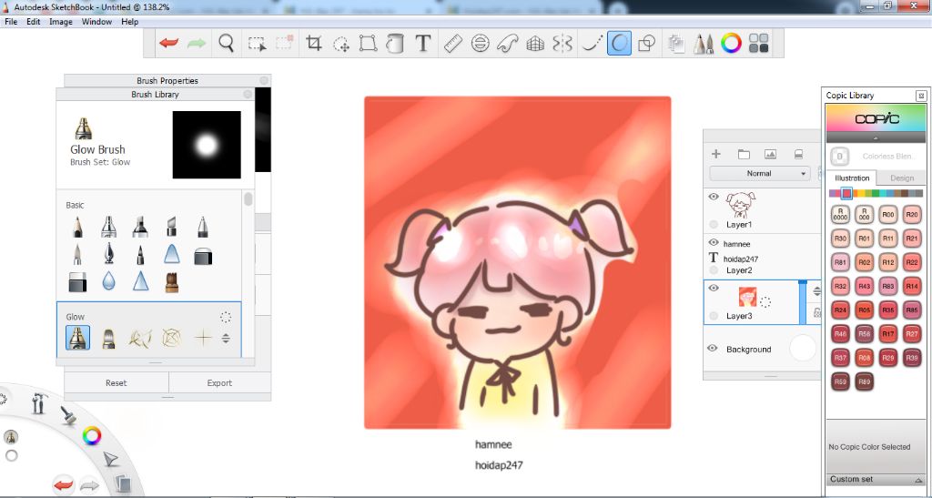
Task: Select the Zoom magnifier tool
Action: [x=226, y=43]
